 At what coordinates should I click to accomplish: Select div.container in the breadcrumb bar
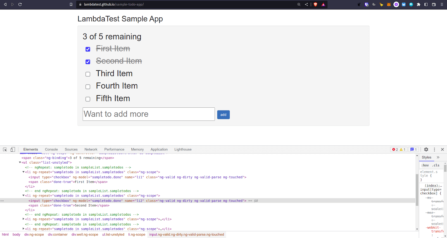click(x=58, y=235)
